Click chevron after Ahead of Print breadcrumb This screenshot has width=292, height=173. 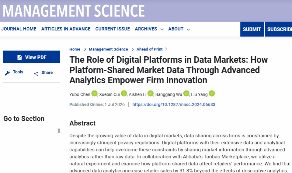[x=166, y=49]
